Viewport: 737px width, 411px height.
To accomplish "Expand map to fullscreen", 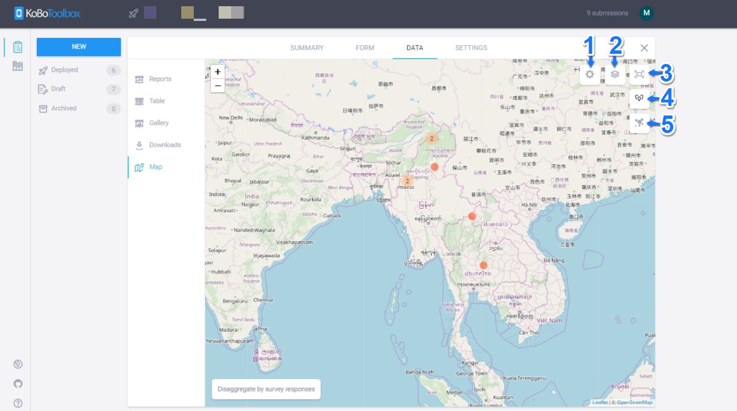I will pyautogui.click(x=639, y=74).
